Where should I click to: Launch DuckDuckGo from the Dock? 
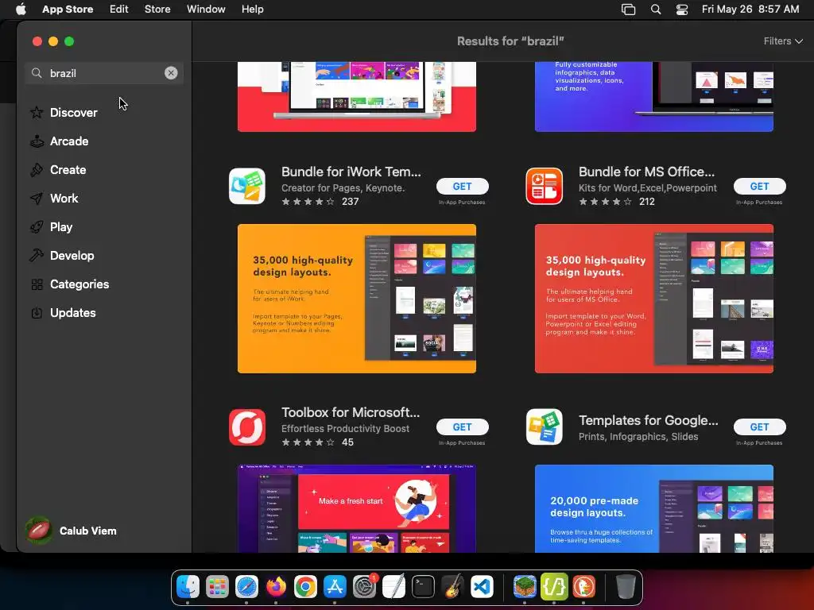click(583, 587)
